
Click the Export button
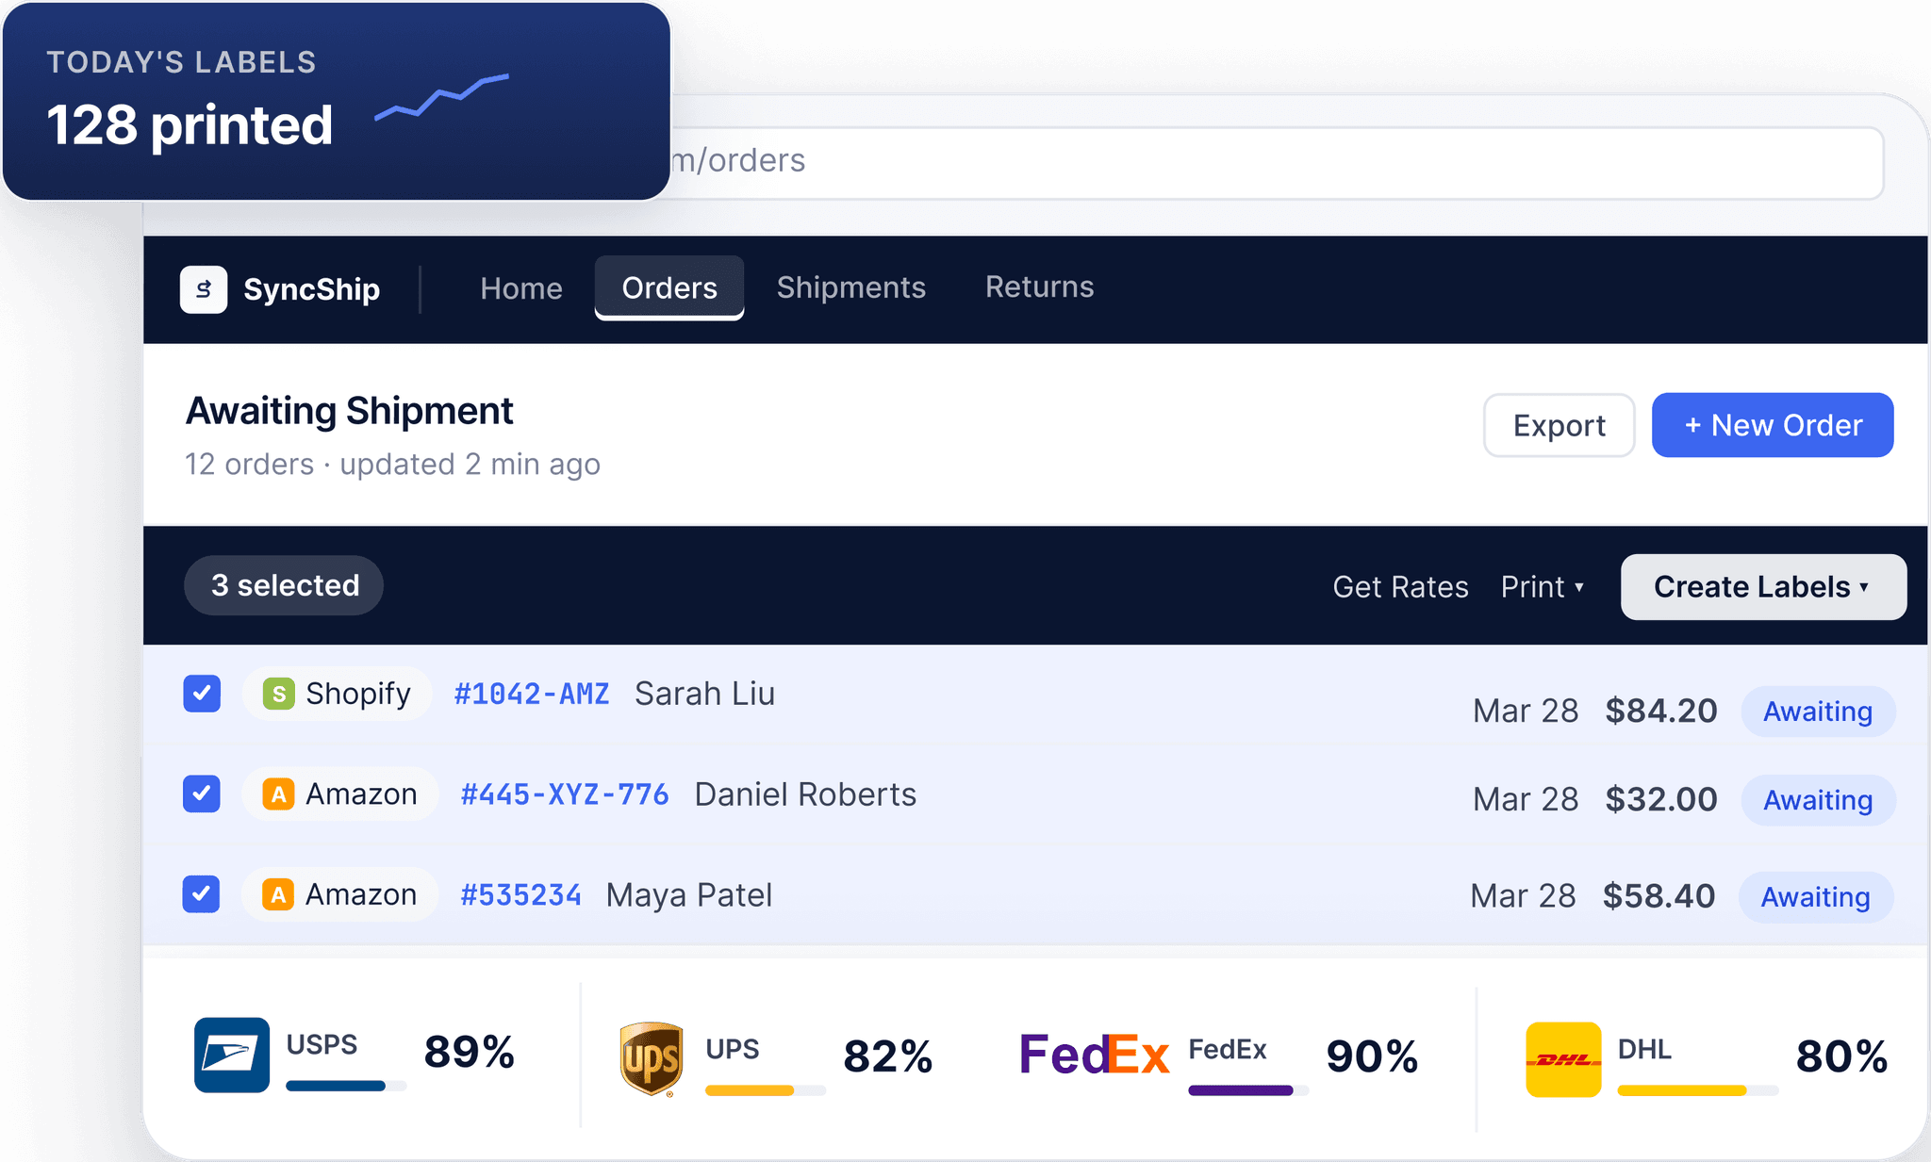pyautogui.click(x=1560, y=425)
